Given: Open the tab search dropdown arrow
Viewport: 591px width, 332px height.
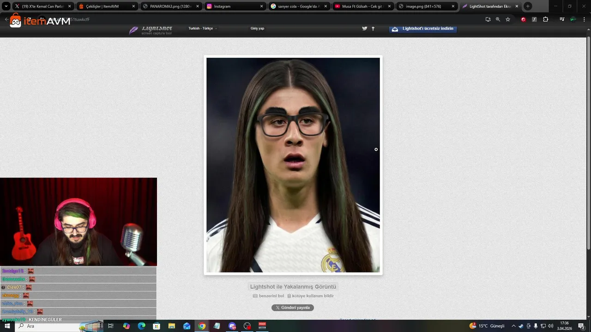Looking at the screenshot, I should [6, 6].
